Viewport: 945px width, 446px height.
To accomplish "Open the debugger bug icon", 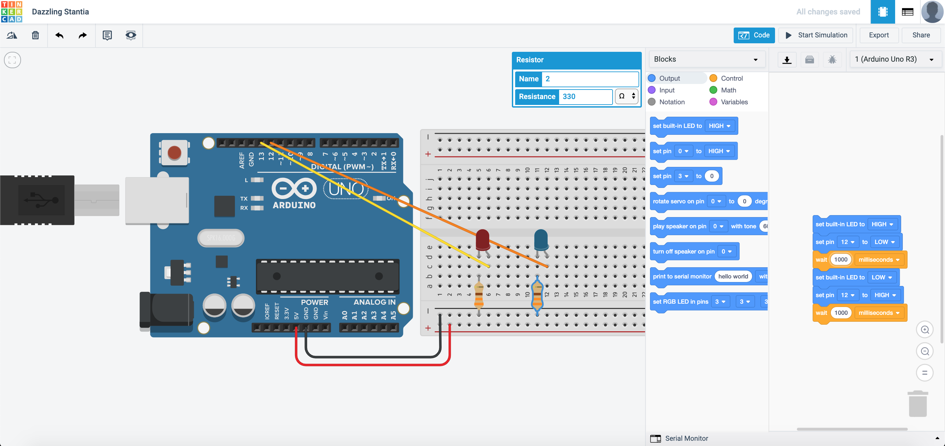I will coord(832,59).
